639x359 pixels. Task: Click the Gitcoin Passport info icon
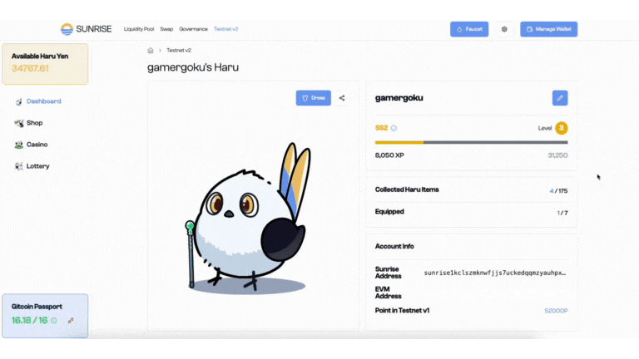(54, 321)
